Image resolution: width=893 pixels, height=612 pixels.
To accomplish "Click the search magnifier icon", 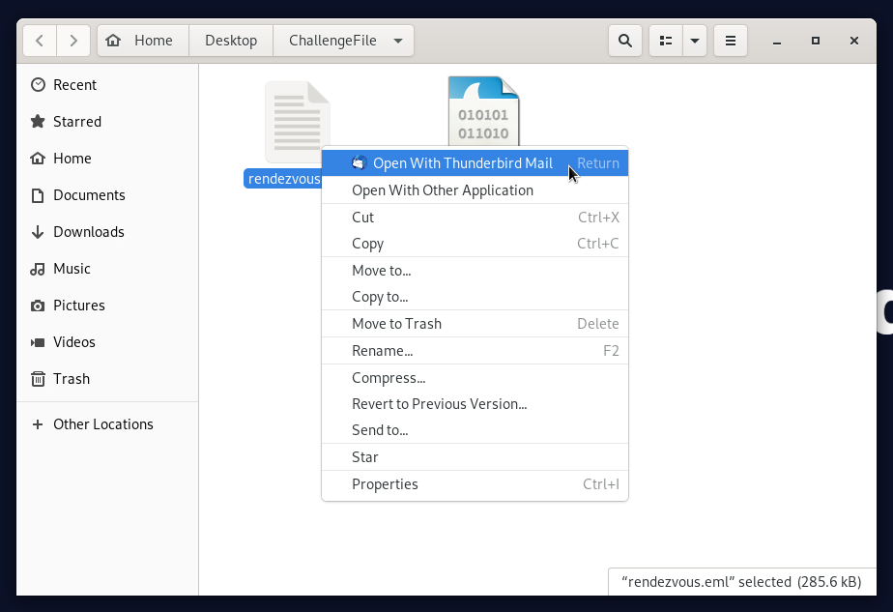I will pyautogui.click(x=625, y=41).
